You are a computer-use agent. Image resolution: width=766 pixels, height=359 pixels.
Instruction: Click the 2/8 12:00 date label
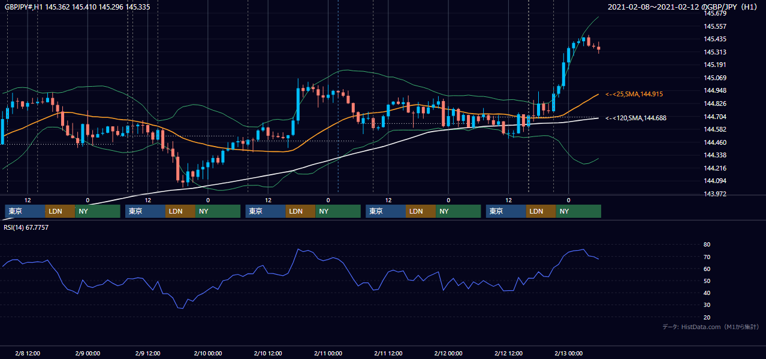point(27,353)
